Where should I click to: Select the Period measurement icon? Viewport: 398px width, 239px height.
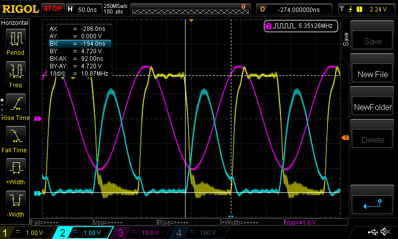click(x=16, y=39)
